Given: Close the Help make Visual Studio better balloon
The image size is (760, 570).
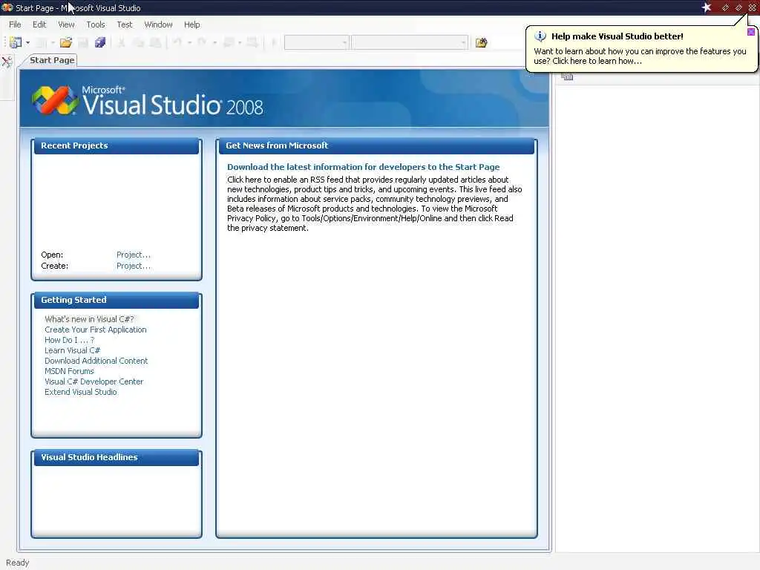Looking at the screenshot, I should (x=751, y=32).
